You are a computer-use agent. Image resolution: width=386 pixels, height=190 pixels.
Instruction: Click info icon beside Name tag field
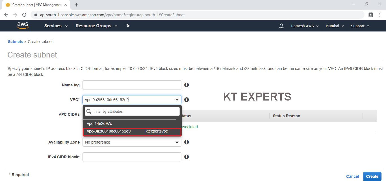(187, 85)
